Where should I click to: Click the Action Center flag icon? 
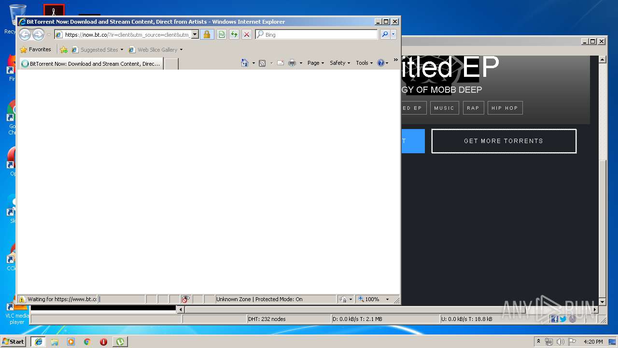(571, 342)
